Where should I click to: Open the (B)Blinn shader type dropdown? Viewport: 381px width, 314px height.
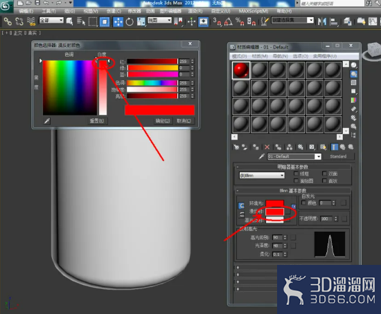pyautogui.click(x=262, y=175)
